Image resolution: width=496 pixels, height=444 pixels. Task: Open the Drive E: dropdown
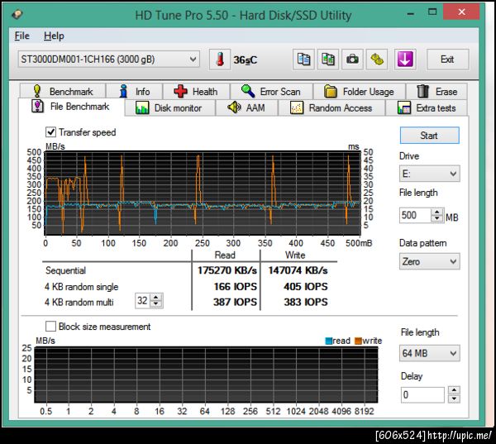430,174
